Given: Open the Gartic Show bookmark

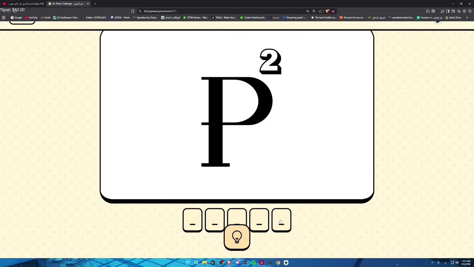Looking at the screenshot, I should [x=453, y=17].
